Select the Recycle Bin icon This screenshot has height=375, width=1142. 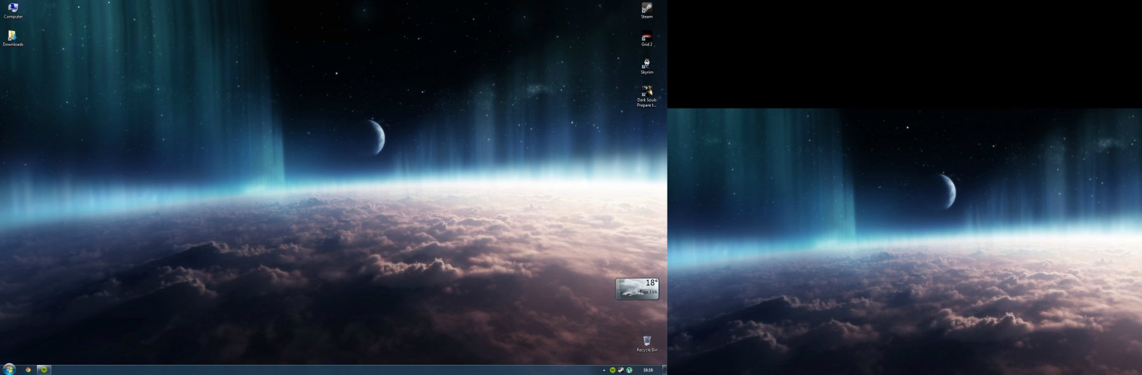pyautogui.click(x=646, y=343)
